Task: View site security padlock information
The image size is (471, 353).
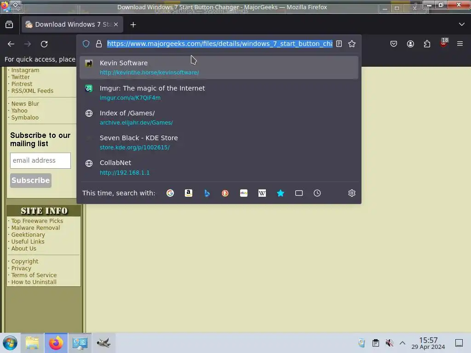Action: click(99, 44)
